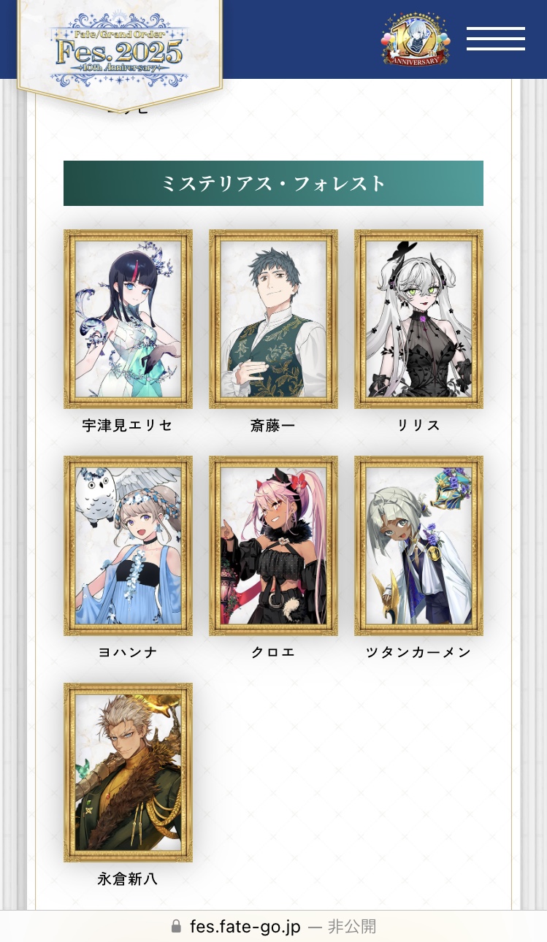Open the ヨハンナ framed portrait
This screenshot has height=942, width=547.
[128, 545]
